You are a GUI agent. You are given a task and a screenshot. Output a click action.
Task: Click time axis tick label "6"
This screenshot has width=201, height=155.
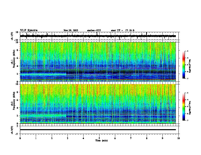(x=115, y=138)
